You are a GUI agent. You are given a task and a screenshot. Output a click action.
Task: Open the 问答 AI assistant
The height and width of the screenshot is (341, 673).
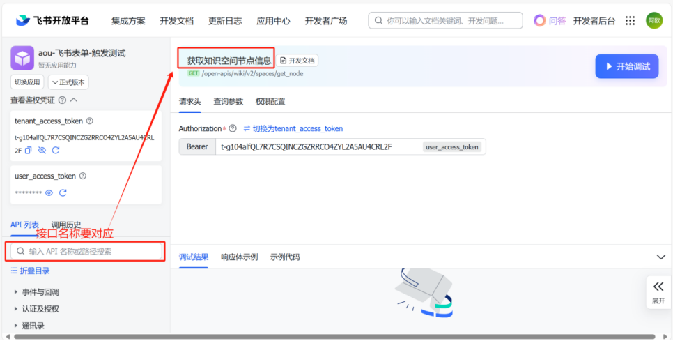pyautogui.click(x=549, y=21)
